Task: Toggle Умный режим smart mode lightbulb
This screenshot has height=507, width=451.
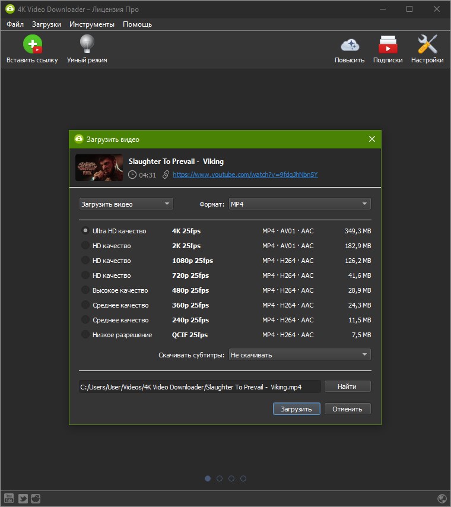Action: (87, 44)
